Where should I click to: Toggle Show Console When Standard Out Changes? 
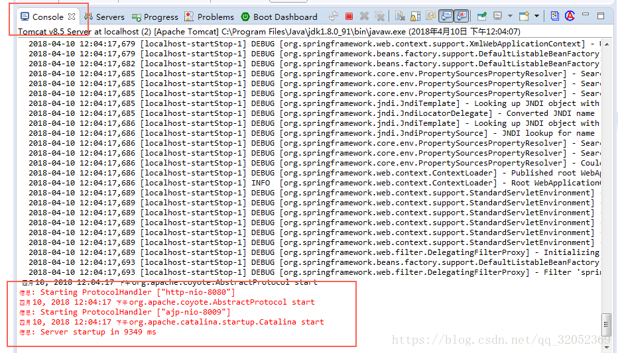(x=446, y=16)
